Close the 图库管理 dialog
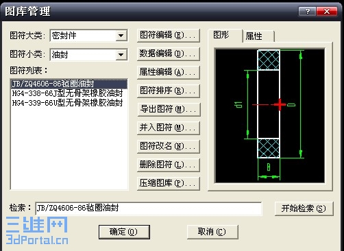This screenshot has height=251, width=344. coord(327,11)
